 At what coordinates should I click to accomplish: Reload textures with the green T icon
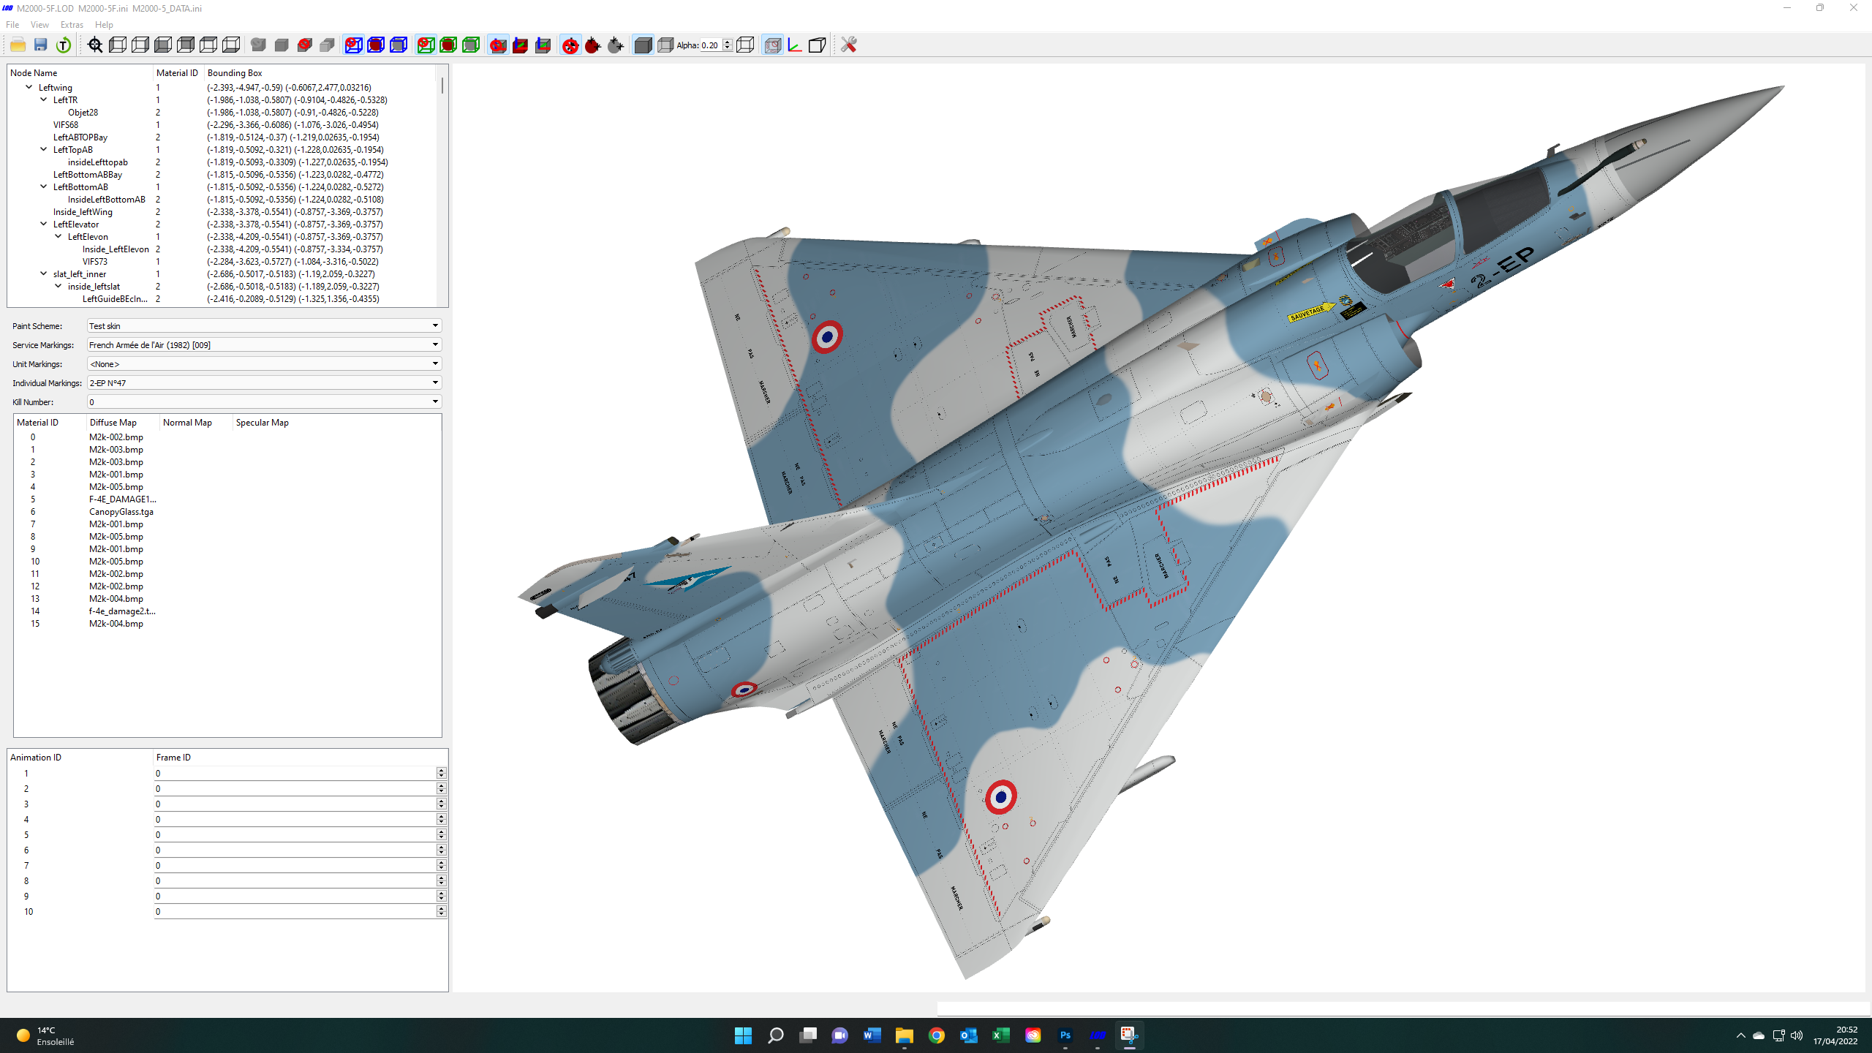click(x=64, y=45)
